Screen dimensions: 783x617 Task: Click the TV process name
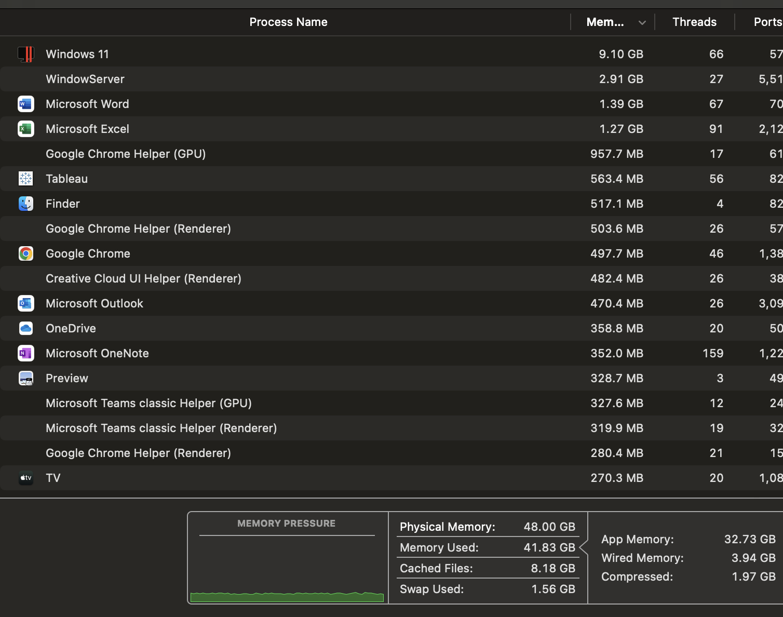pyautogui.click(x=53, y=478)
